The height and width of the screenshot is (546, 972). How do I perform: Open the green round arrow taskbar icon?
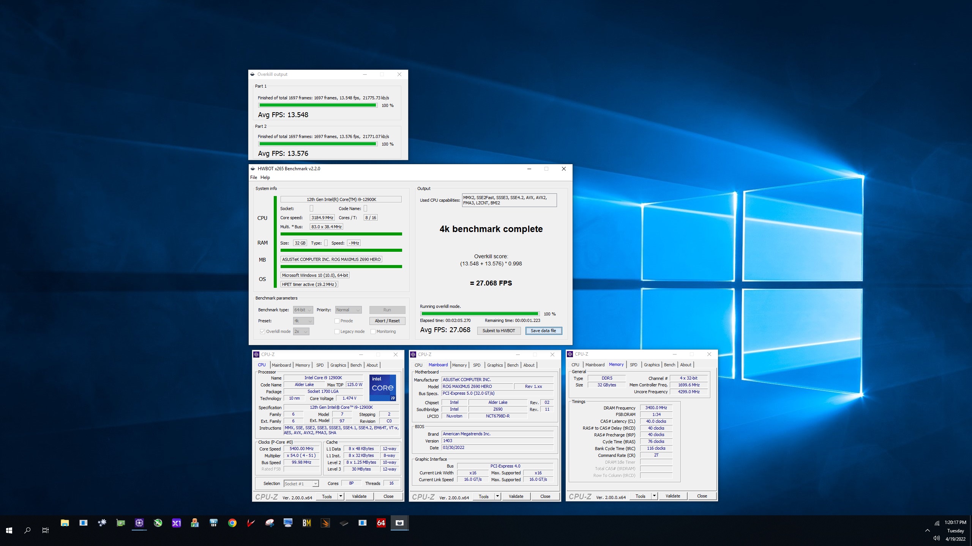tap(158, 523)
